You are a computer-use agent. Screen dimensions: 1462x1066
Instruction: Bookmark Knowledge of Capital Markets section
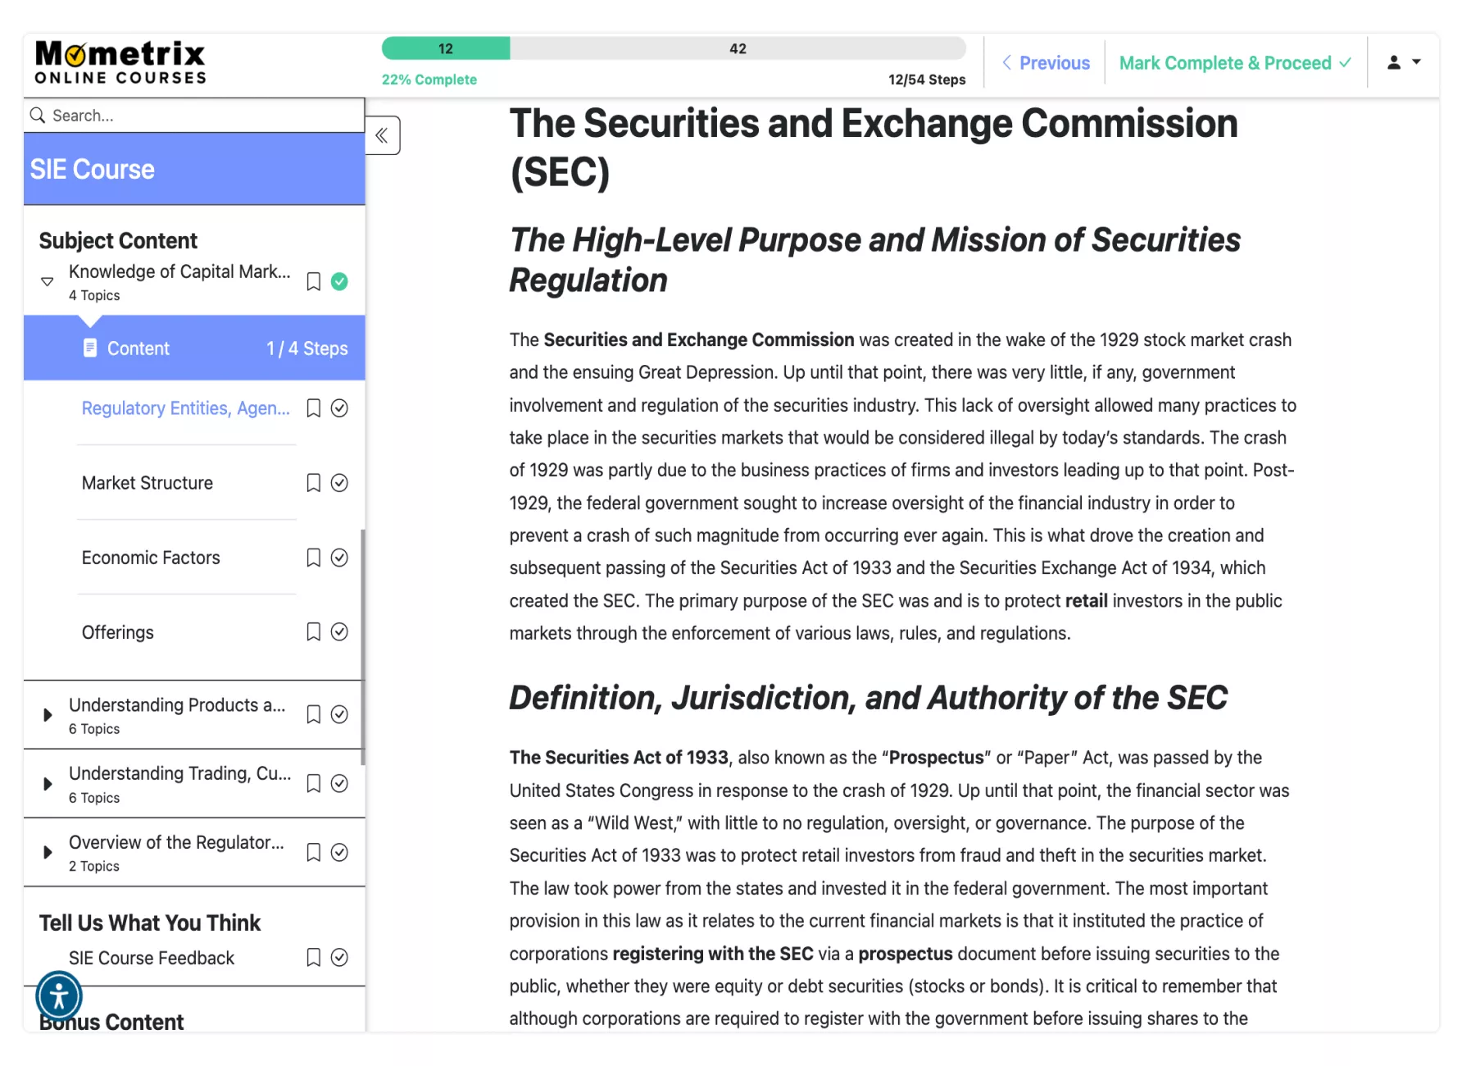[313, 282]
